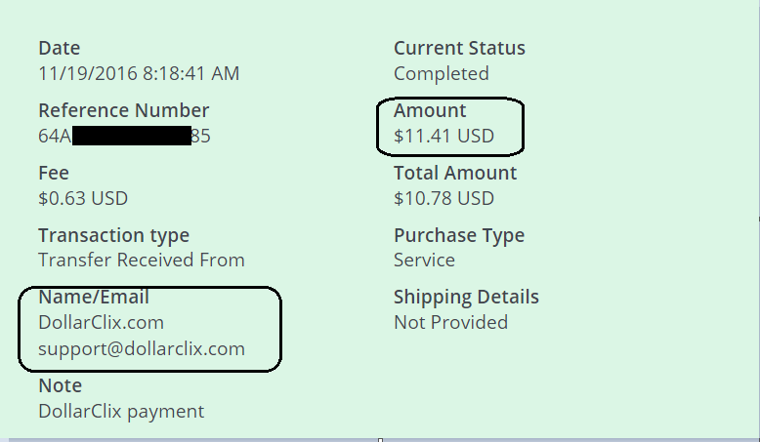Click the Name/Email heading
This screenshot has height=442, width=760.
click(94, 297)
